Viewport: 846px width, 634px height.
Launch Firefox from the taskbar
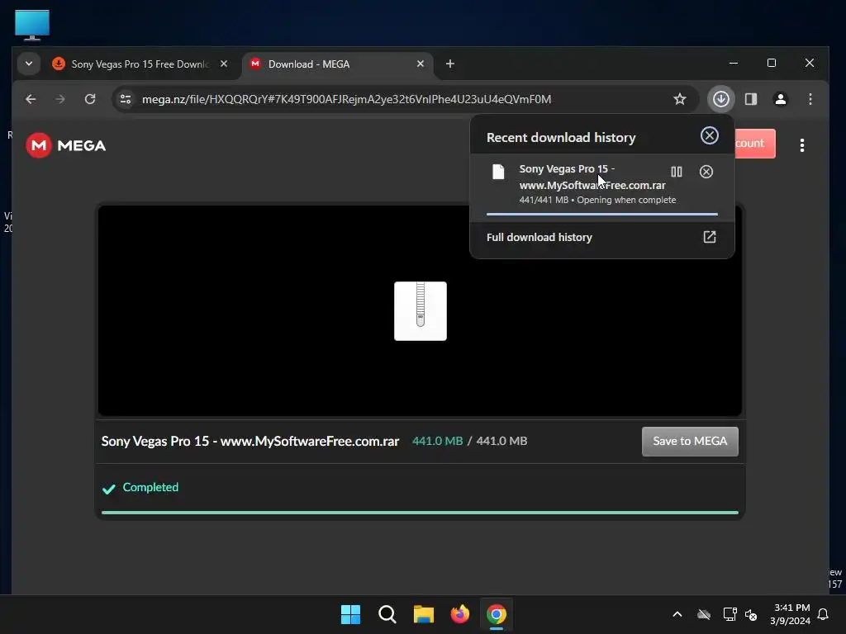pos(459,614)
